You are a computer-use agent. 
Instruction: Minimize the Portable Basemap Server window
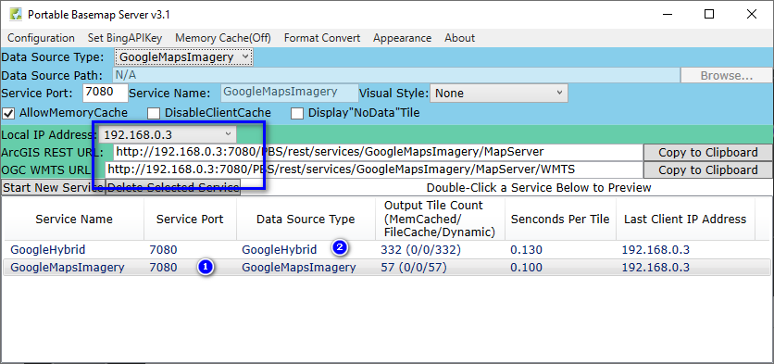click(667, 14)
